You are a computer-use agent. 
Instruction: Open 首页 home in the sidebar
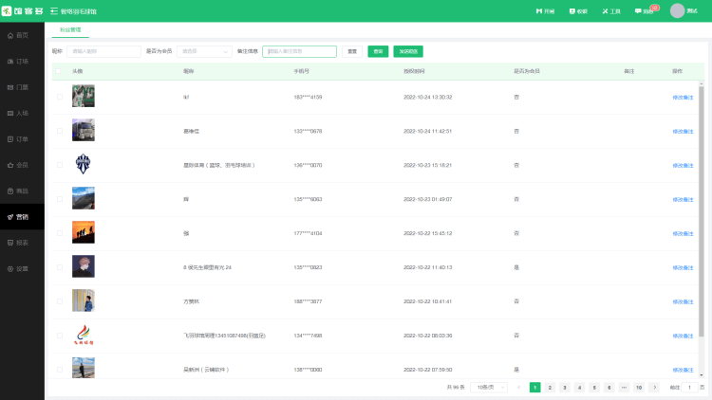(x=21, y=35)
